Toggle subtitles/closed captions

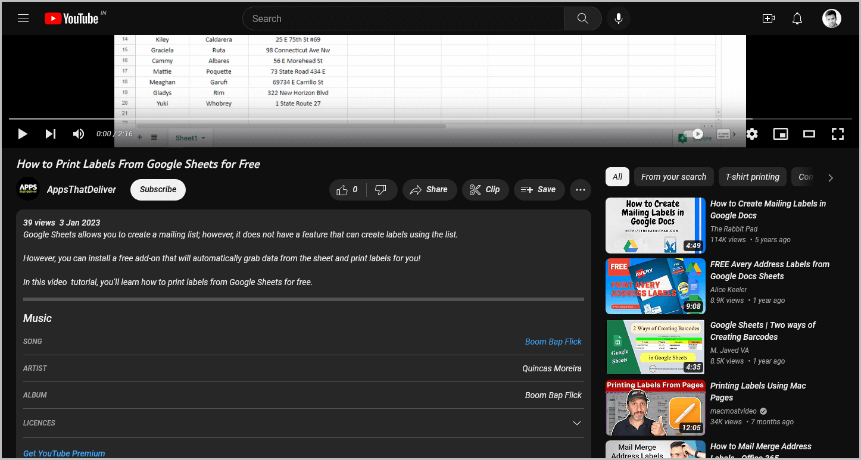point(723,134)
